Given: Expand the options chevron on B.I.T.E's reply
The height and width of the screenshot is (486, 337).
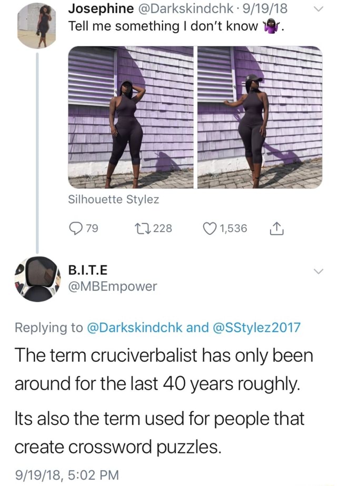Looking at the screenshot, I should 317,272.
